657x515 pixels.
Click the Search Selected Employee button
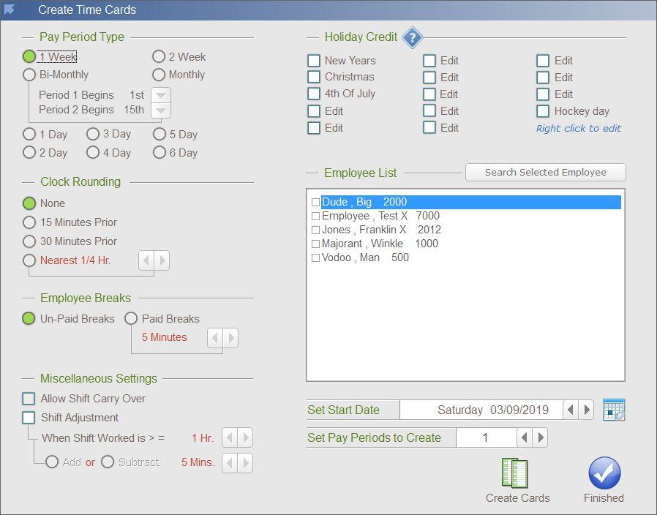545,173
